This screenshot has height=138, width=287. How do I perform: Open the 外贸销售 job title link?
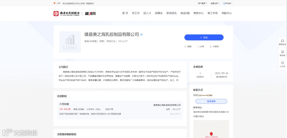point(64,104)
